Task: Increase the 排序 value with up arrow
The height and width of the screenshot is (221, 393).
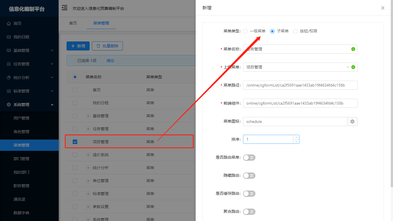Action: pos(296,137)
